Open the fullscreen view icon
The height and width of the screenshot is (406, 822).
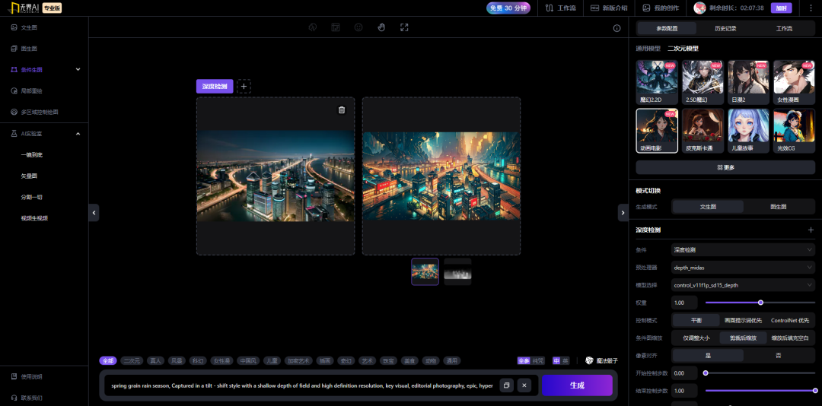point(404,27)
